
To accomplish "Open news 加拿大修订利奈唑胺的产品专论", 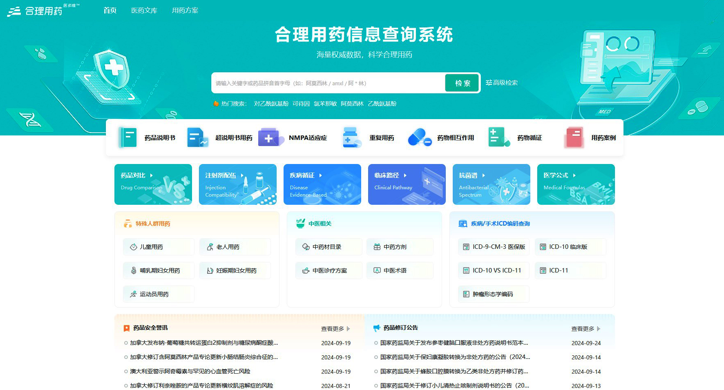I will 201,386.
